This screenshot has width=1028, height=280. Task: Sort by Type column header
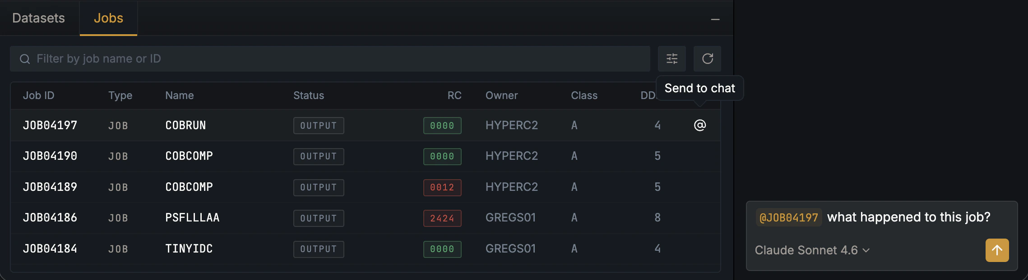click(120, 95)
